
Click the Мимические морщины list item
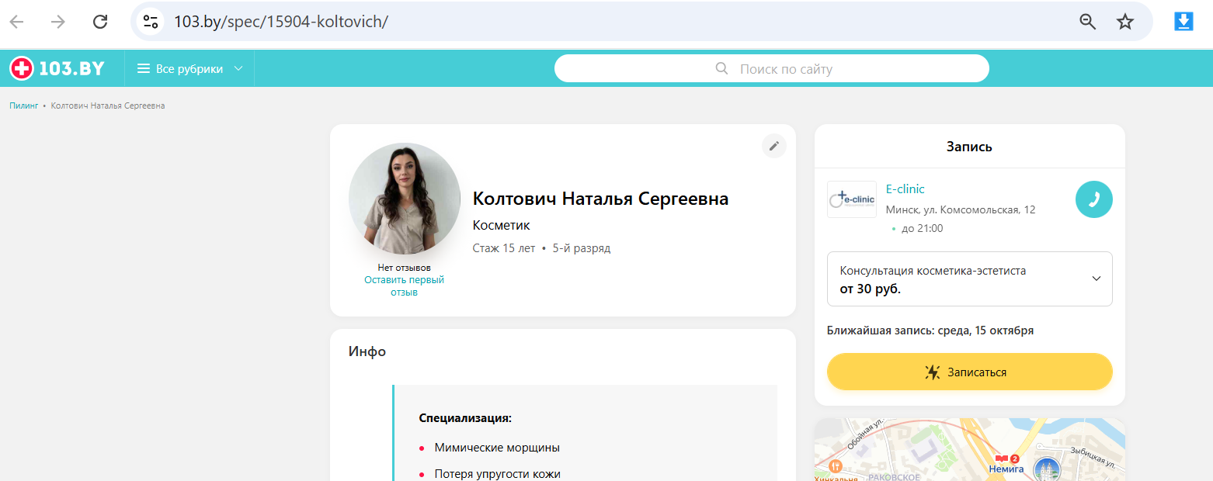click(497, 448)
